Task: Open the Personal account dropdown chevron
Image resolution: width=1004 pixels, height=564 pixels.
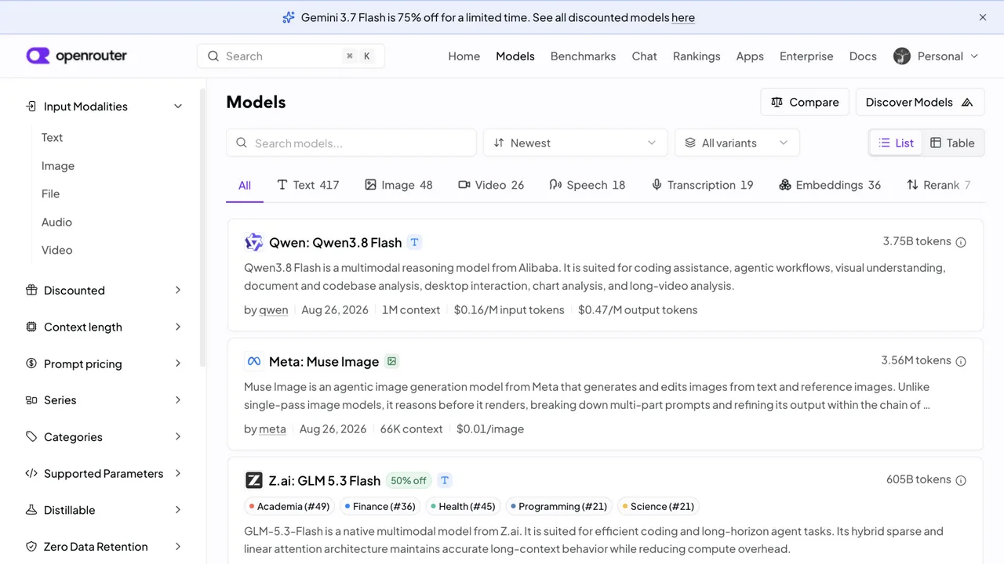Action: click(975, 56)
